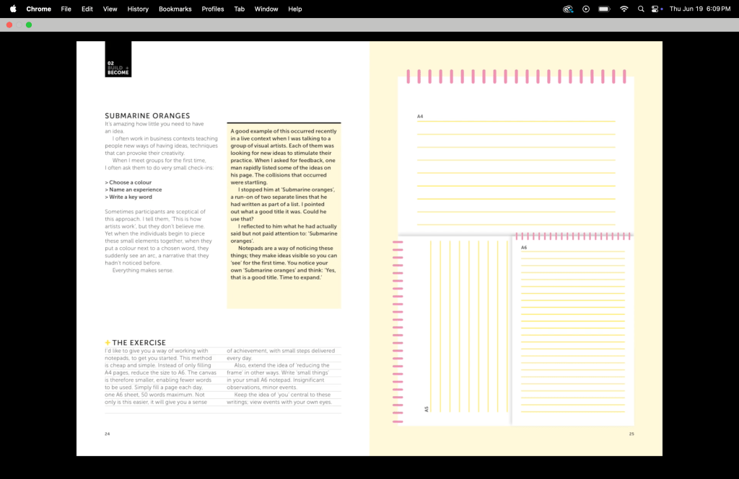Click the cloud sync status icon
Viewport: 739px width, 479px height.
[x=568, y=9]
